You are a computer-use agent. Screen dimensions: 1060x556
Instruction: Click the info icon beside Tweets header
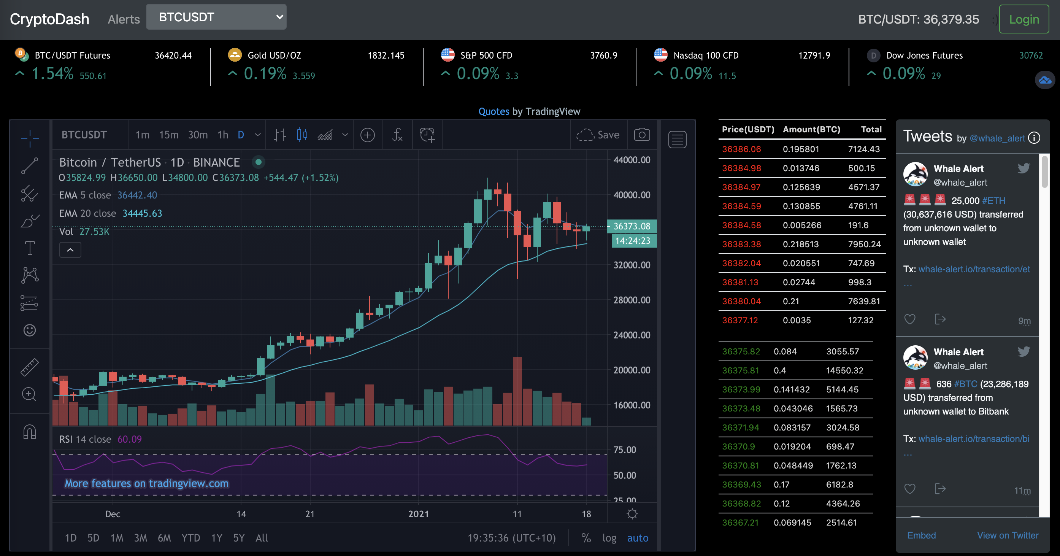click(1034, 138)
